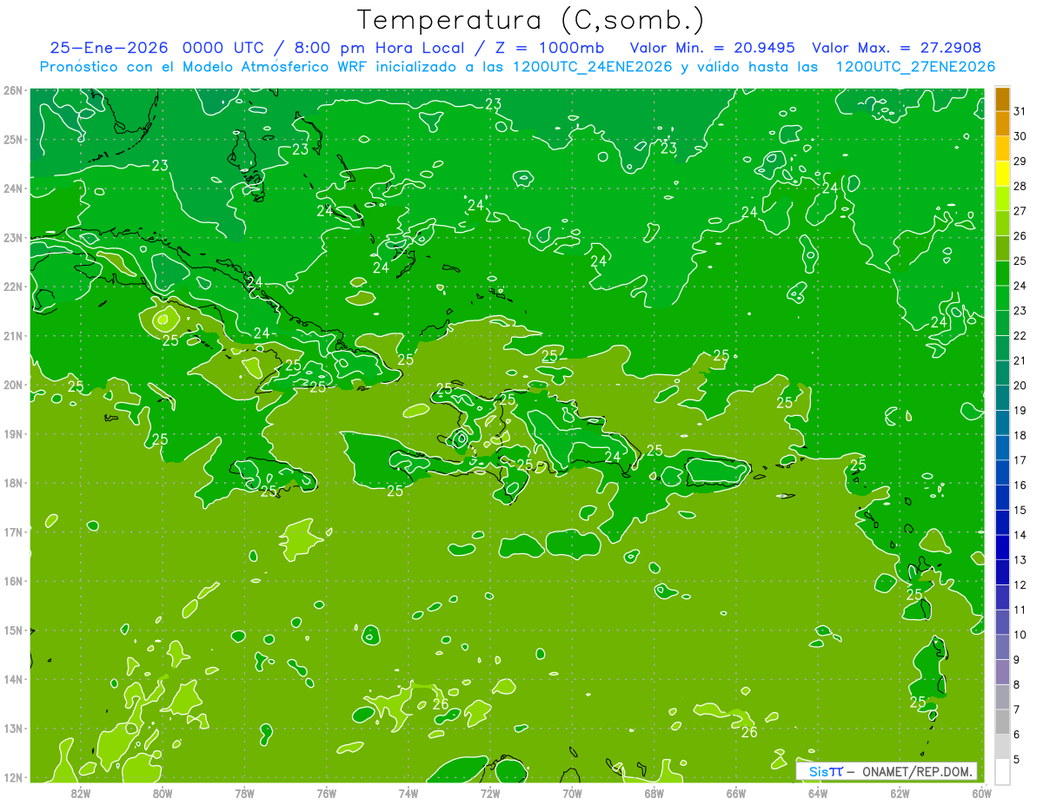Viewport: 1043px width, 805px height.
Task: Click the "28" label on color scale
Action: [x=1020, y=186]
